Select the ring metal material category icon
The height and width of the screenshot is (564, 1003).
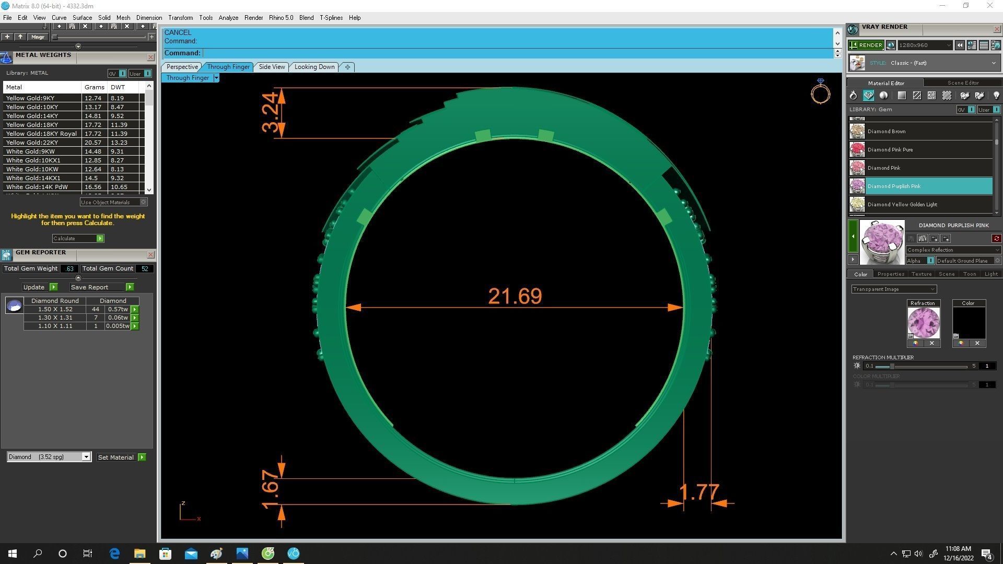[x=853, y=96]
